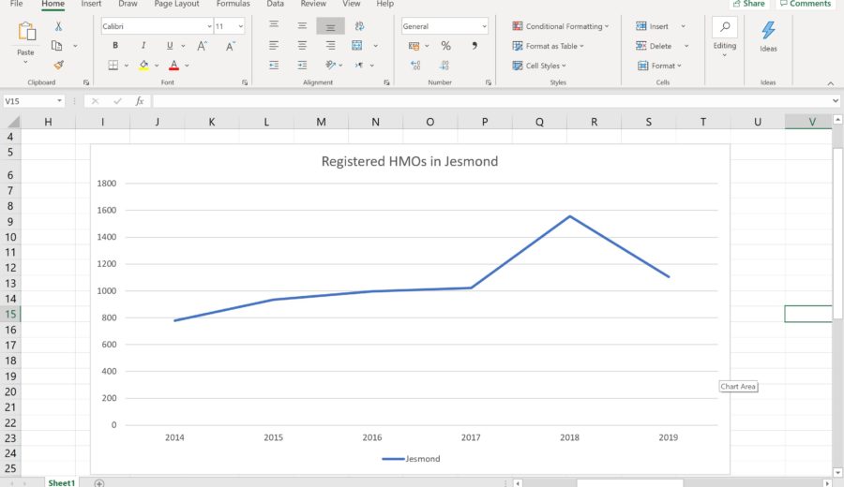Open the Conditional Formatting dropdown

[x=561, y=26]
